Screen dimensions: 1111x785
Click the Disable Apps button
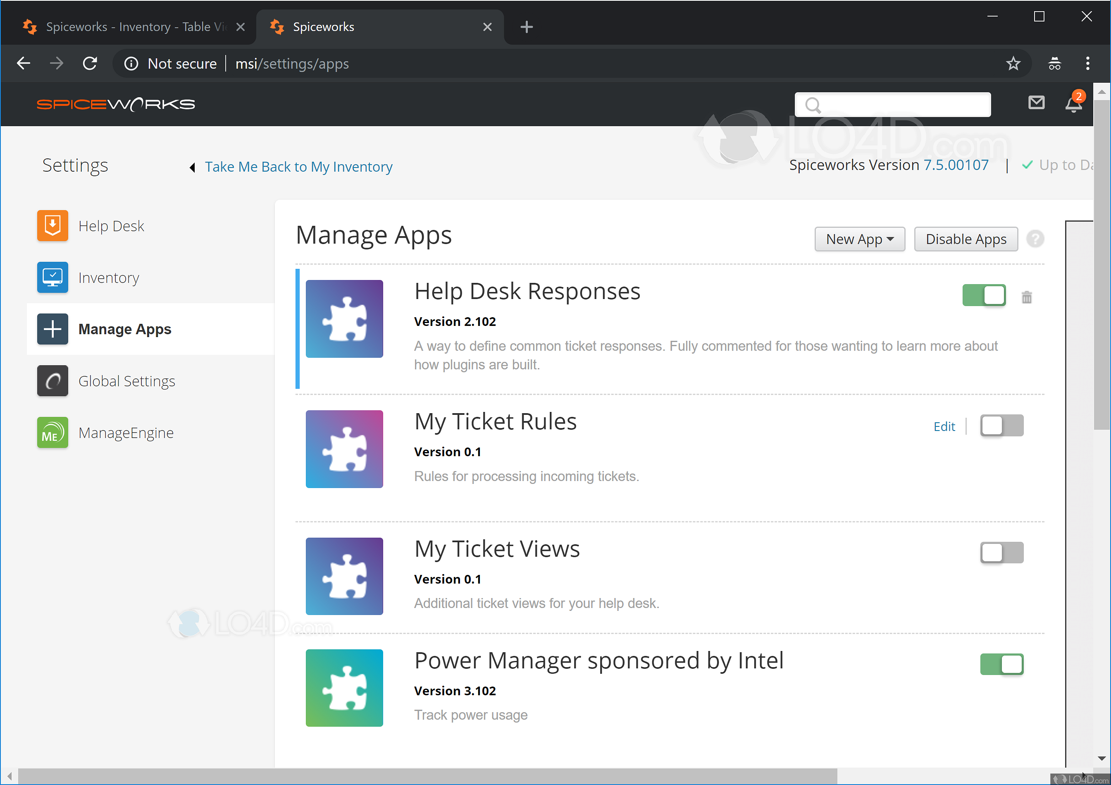(x=966, y=239)
